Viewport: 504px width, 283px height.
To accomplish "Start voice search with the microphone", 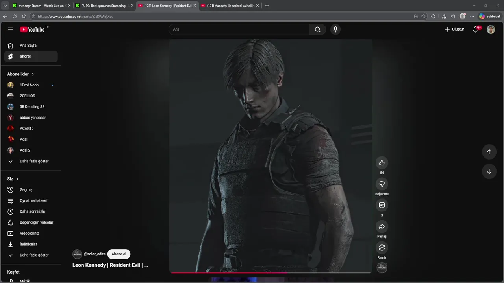I will click(335, 29).
